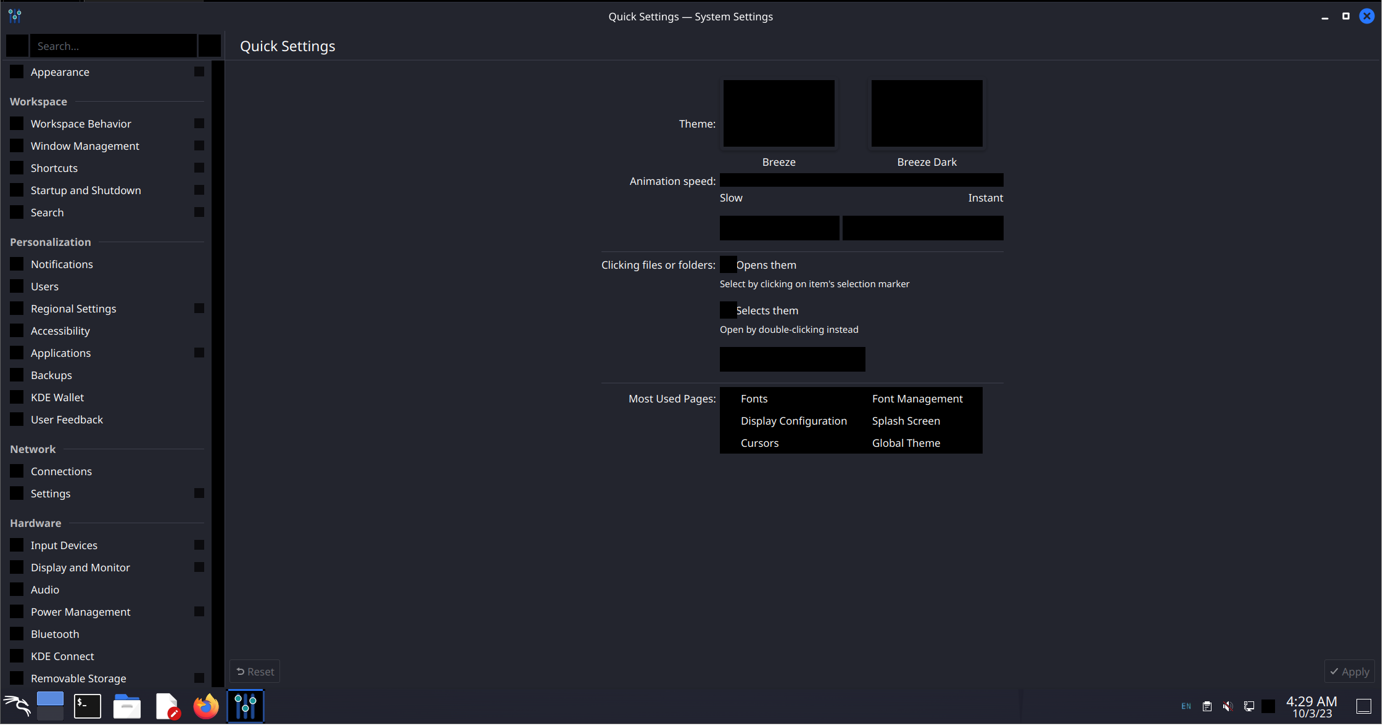This screenshot has height=726, width=1383.
Task: Select the 'Selects them' radio option
Action: coord(729,311)
